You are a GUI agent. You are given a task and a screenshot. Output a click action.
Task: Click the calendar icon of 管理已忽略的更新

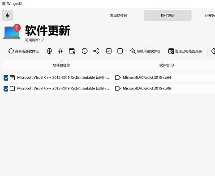[x=171, y=51]
